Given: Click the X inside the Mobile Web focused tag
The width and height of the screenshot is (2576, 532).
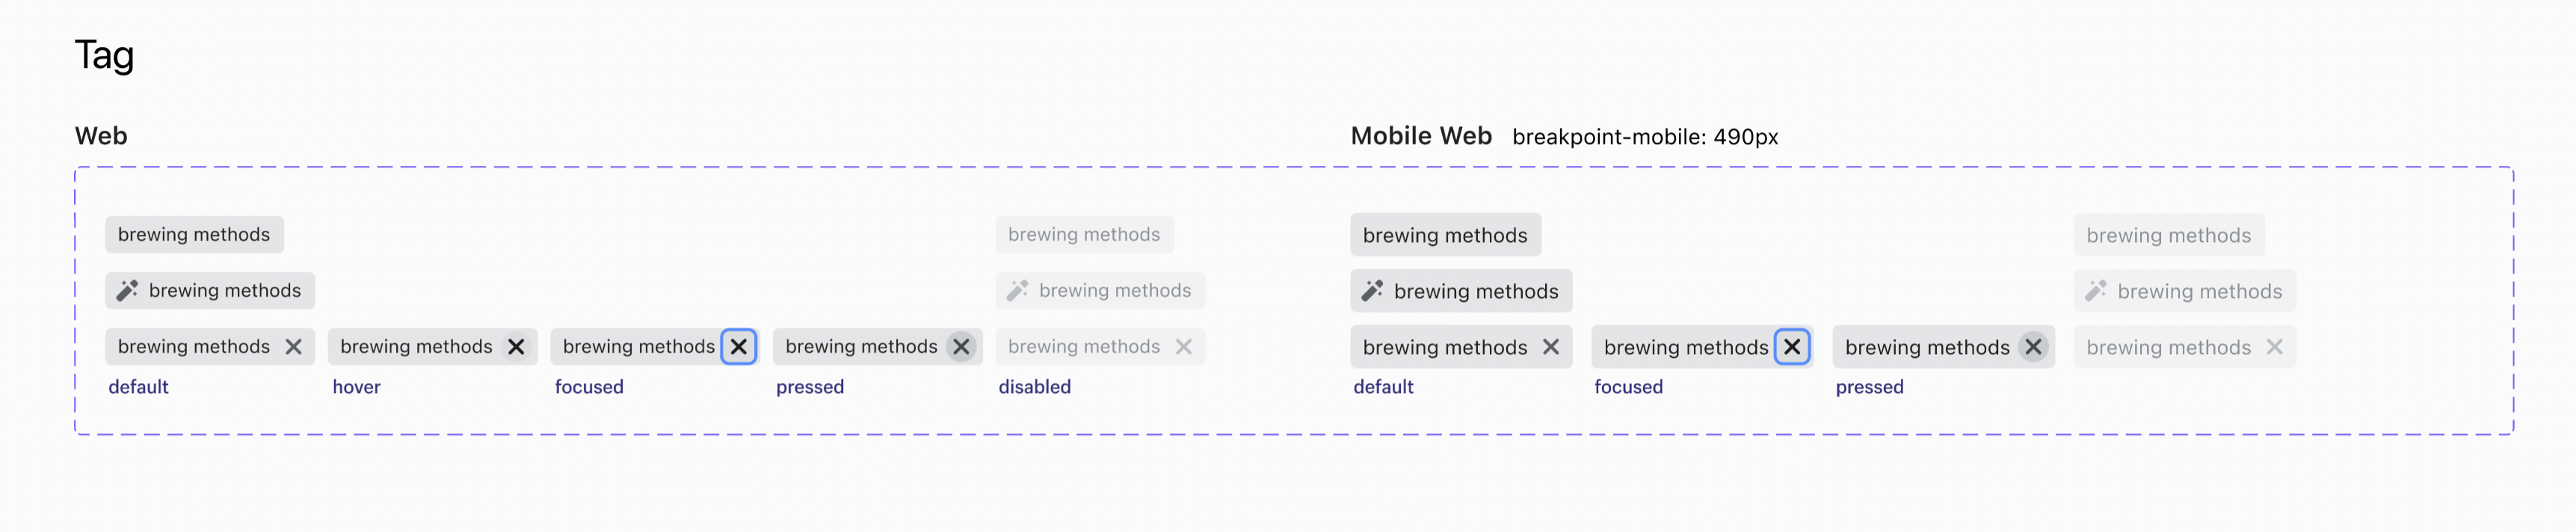Looking at the screenshot, I should point(1793,347).
